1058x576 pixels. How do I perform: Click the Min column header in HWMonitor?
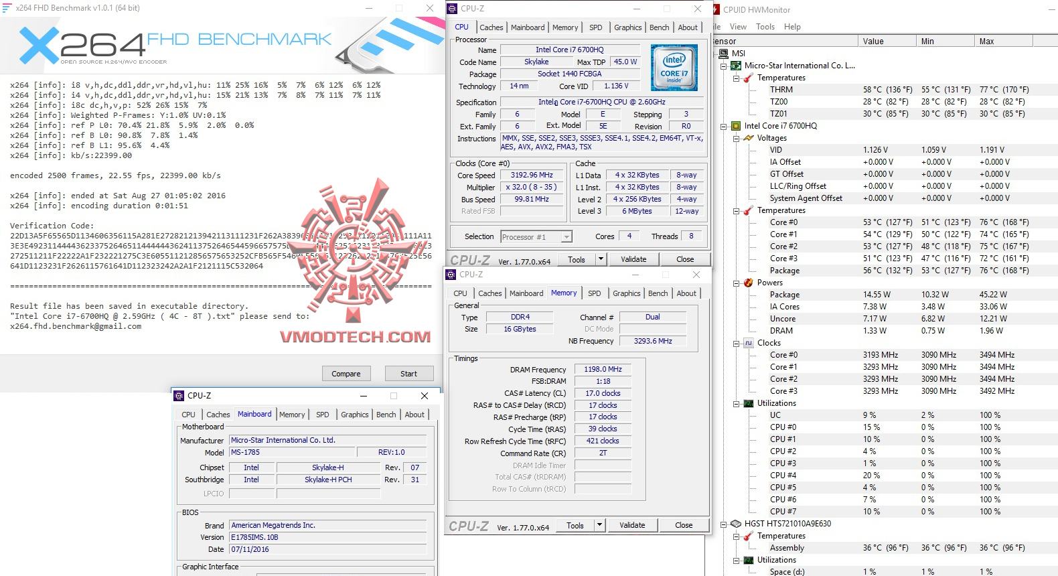click(x=945, y=41)
